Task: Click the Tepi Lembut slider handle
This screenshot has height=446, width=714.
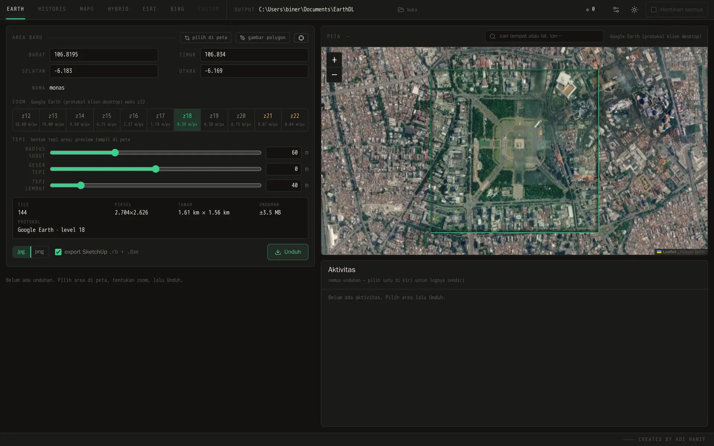Action: pos(81,185)
